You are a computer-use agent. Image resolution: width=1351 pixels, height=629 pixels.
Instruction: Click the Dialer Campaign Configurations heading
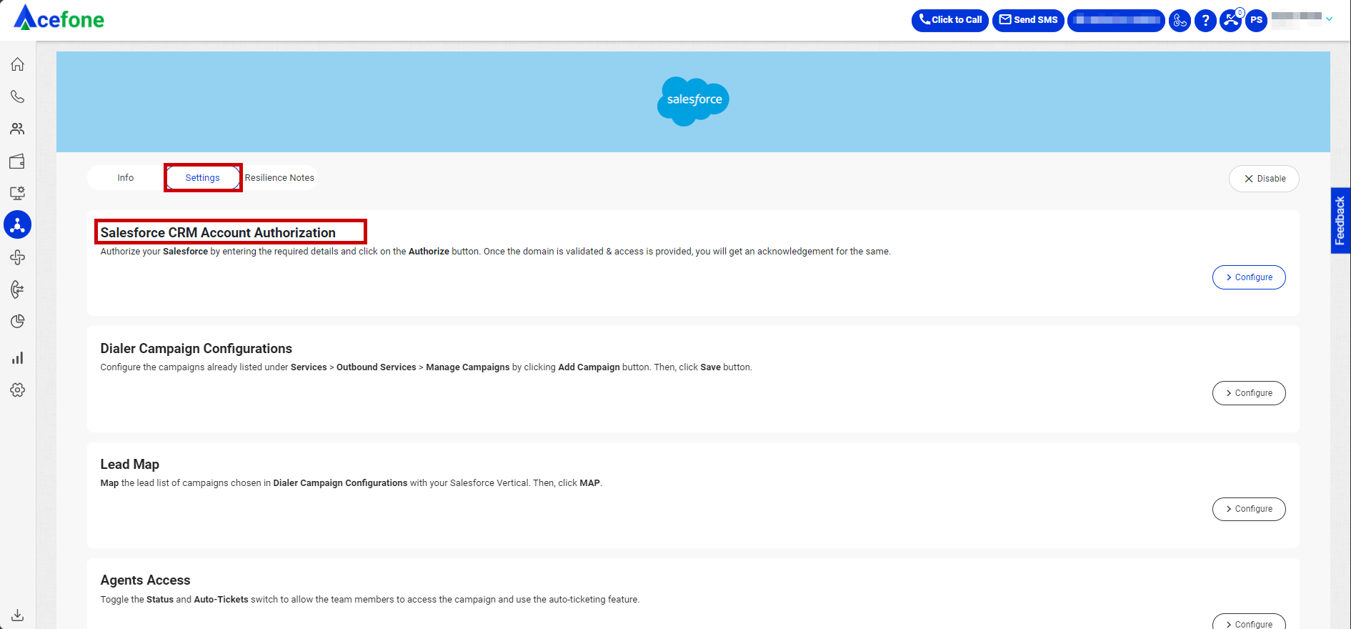[x=196, y=349]
